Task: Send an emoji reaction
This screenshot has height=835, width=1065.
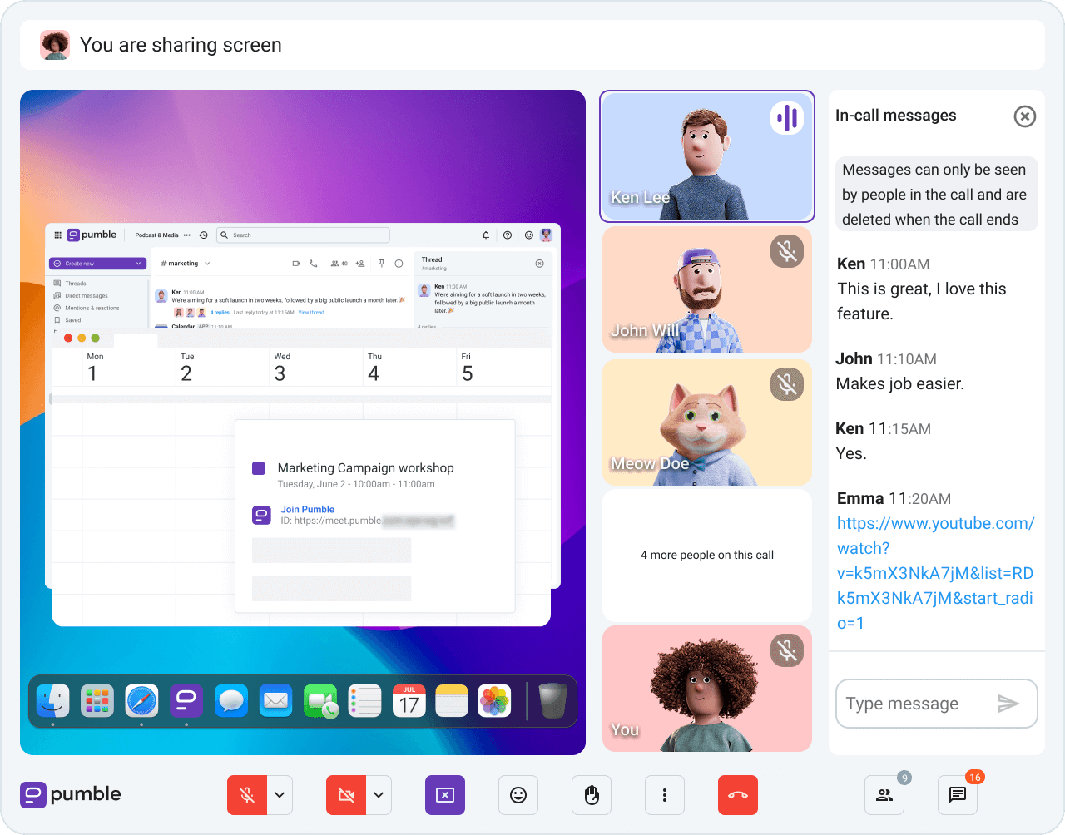Action: [518, 795]
